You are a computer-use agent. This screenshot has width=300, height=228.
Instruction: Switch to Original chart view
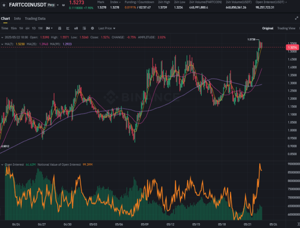coord(268,28)
